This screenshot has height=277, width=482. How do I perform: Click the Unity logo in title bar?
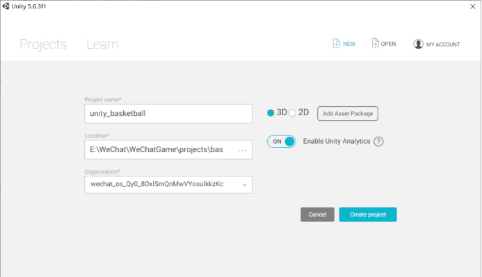(6, 6)
